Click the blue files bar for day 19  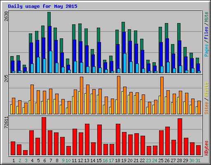pyautogui.click(x=124, y=42)
